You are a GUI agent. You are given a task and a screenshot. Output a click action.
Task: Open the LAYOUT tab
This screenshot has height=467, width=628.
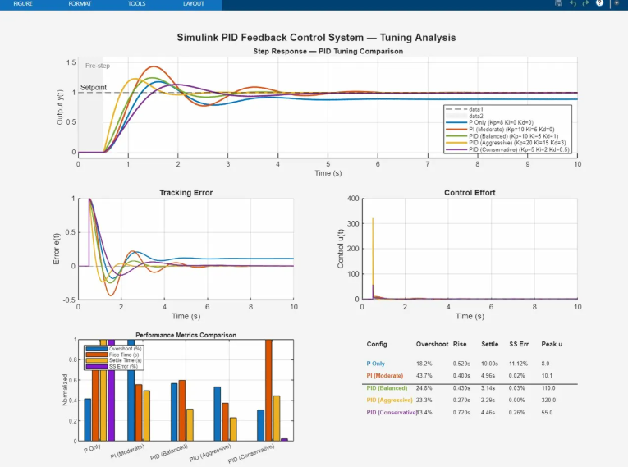pyautogui.click(x=194, y=3)
